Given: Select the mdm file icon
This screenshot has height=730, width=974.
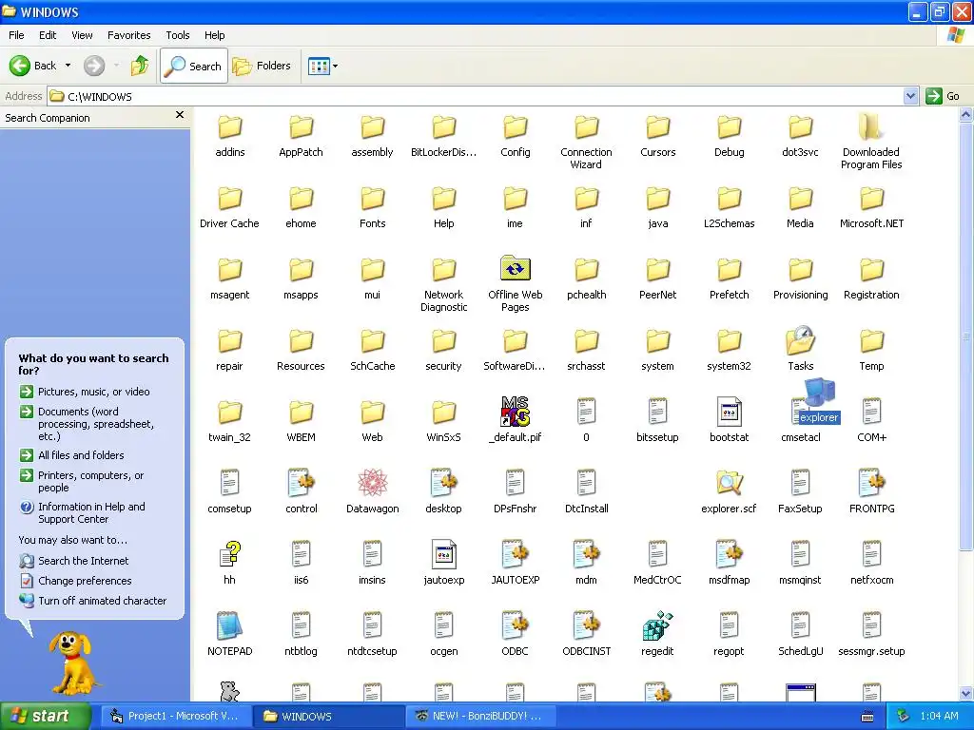Looking at the screenshot, I should click(x=586, y=554).
